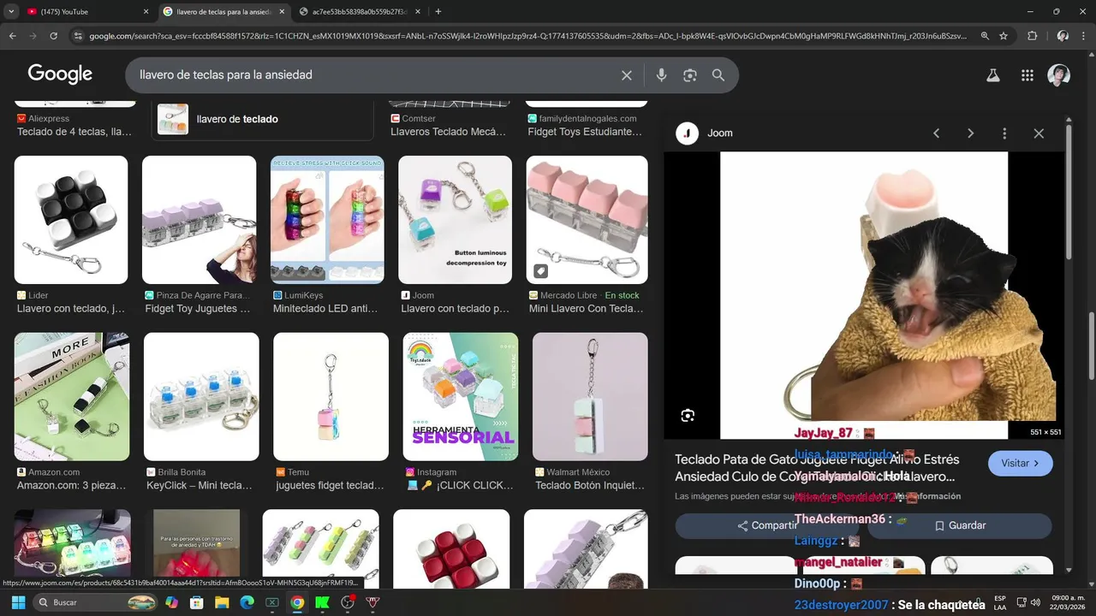
Task: Go to previous image in preview panel
Action: [x=937, y=133]
